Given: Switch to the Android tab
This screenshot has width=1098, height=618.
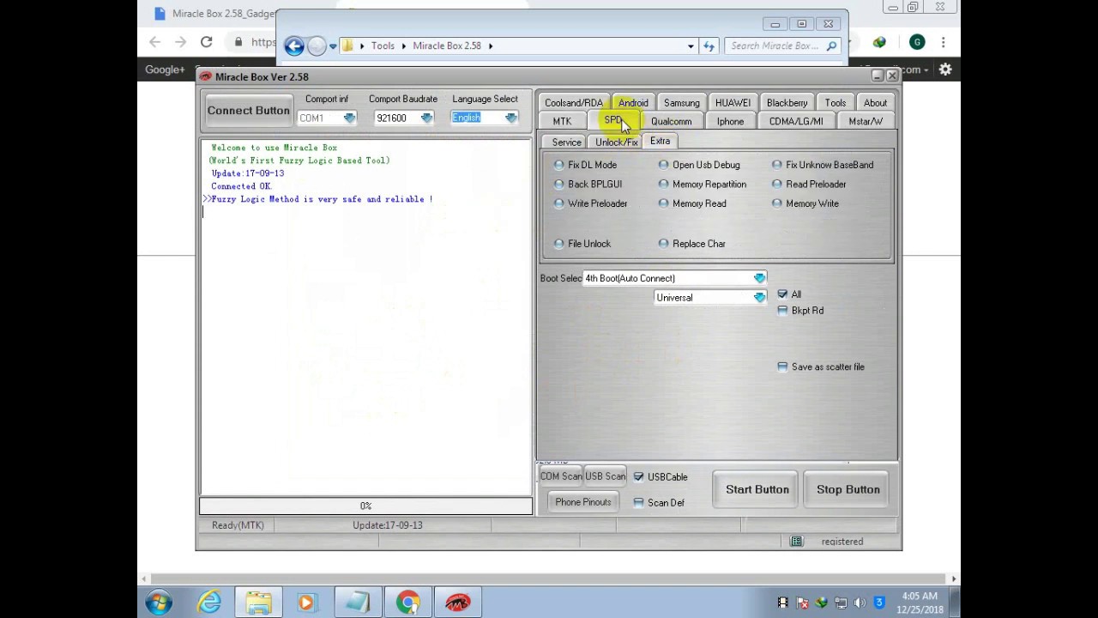Looking at the screenshot, I should tap(633, 103).
